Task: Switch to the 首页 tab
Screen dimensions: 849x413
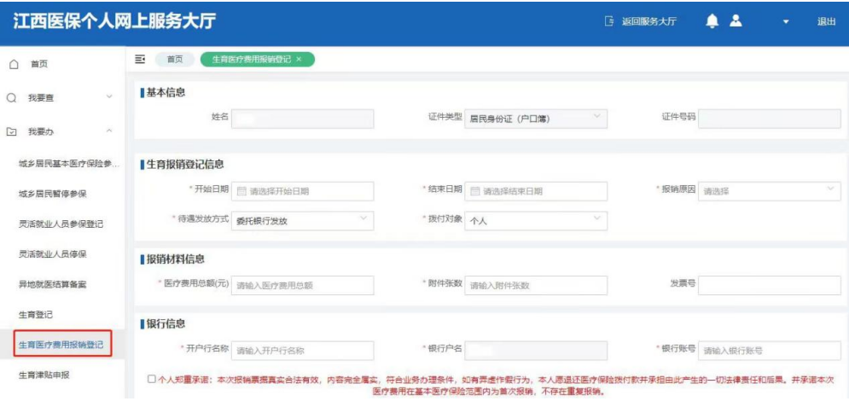Action: 174,59
